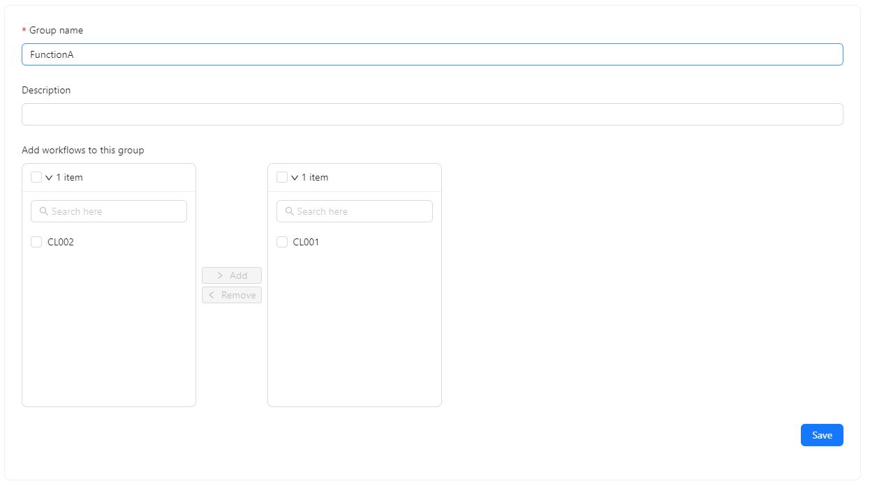Screen dimensions: 870x488
Task: Click the Remove button text
Action: [239, 295]
